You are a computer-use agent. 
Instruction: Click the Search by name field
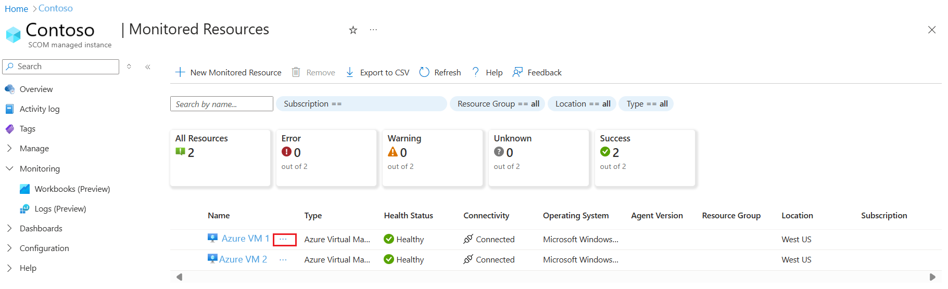pos(221,104)
